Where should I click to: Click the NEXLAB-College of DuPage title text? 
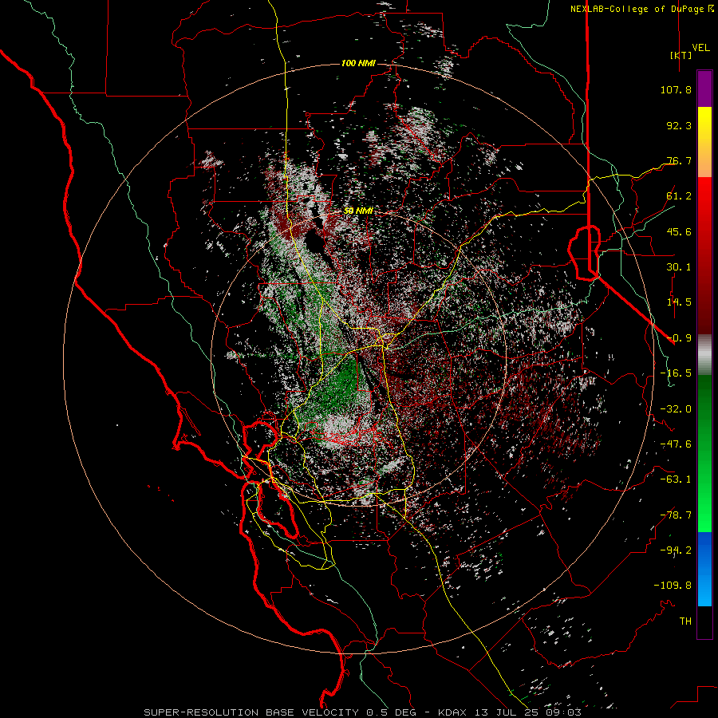point(637,9)
